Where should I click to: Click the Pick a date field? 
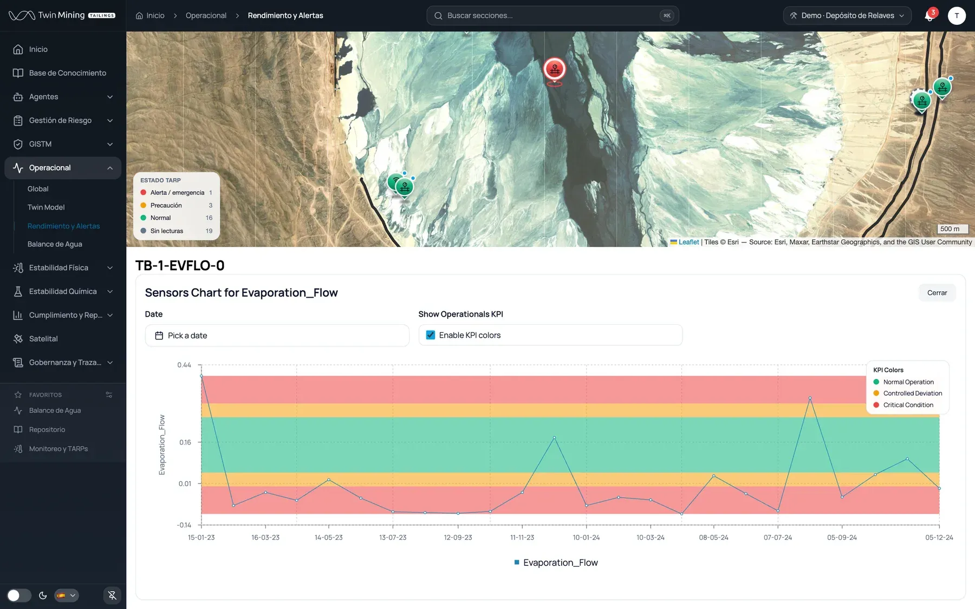(x=277, y=336)
